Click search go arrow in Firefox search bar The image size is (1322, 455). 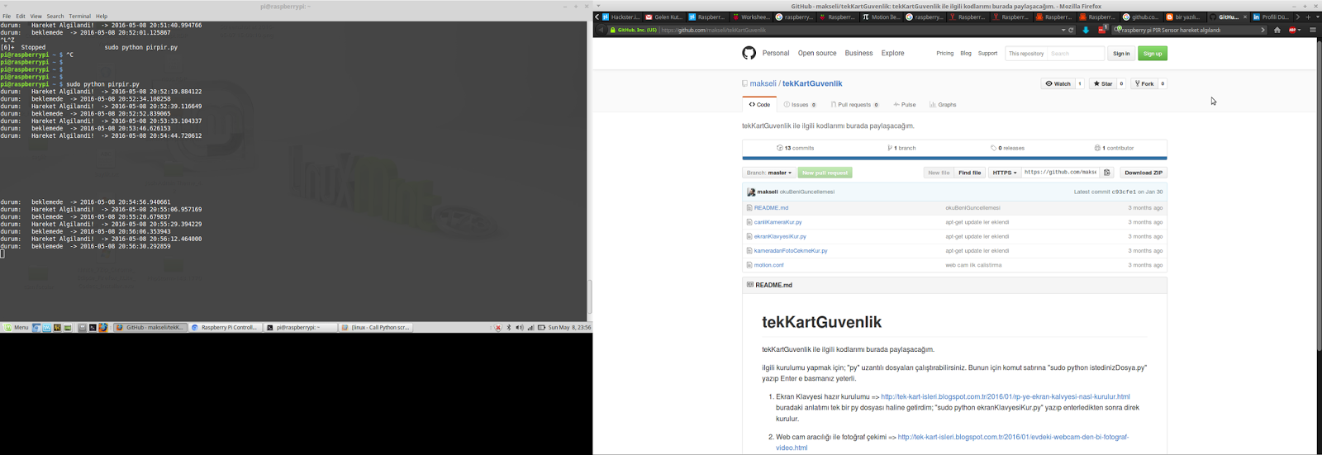click(x=1263, y=30)
